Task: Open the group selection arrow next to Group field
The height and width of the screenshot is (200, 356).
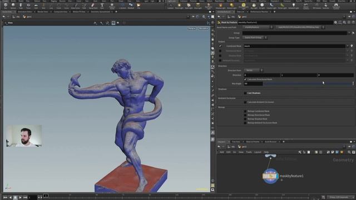Action: 353,33
